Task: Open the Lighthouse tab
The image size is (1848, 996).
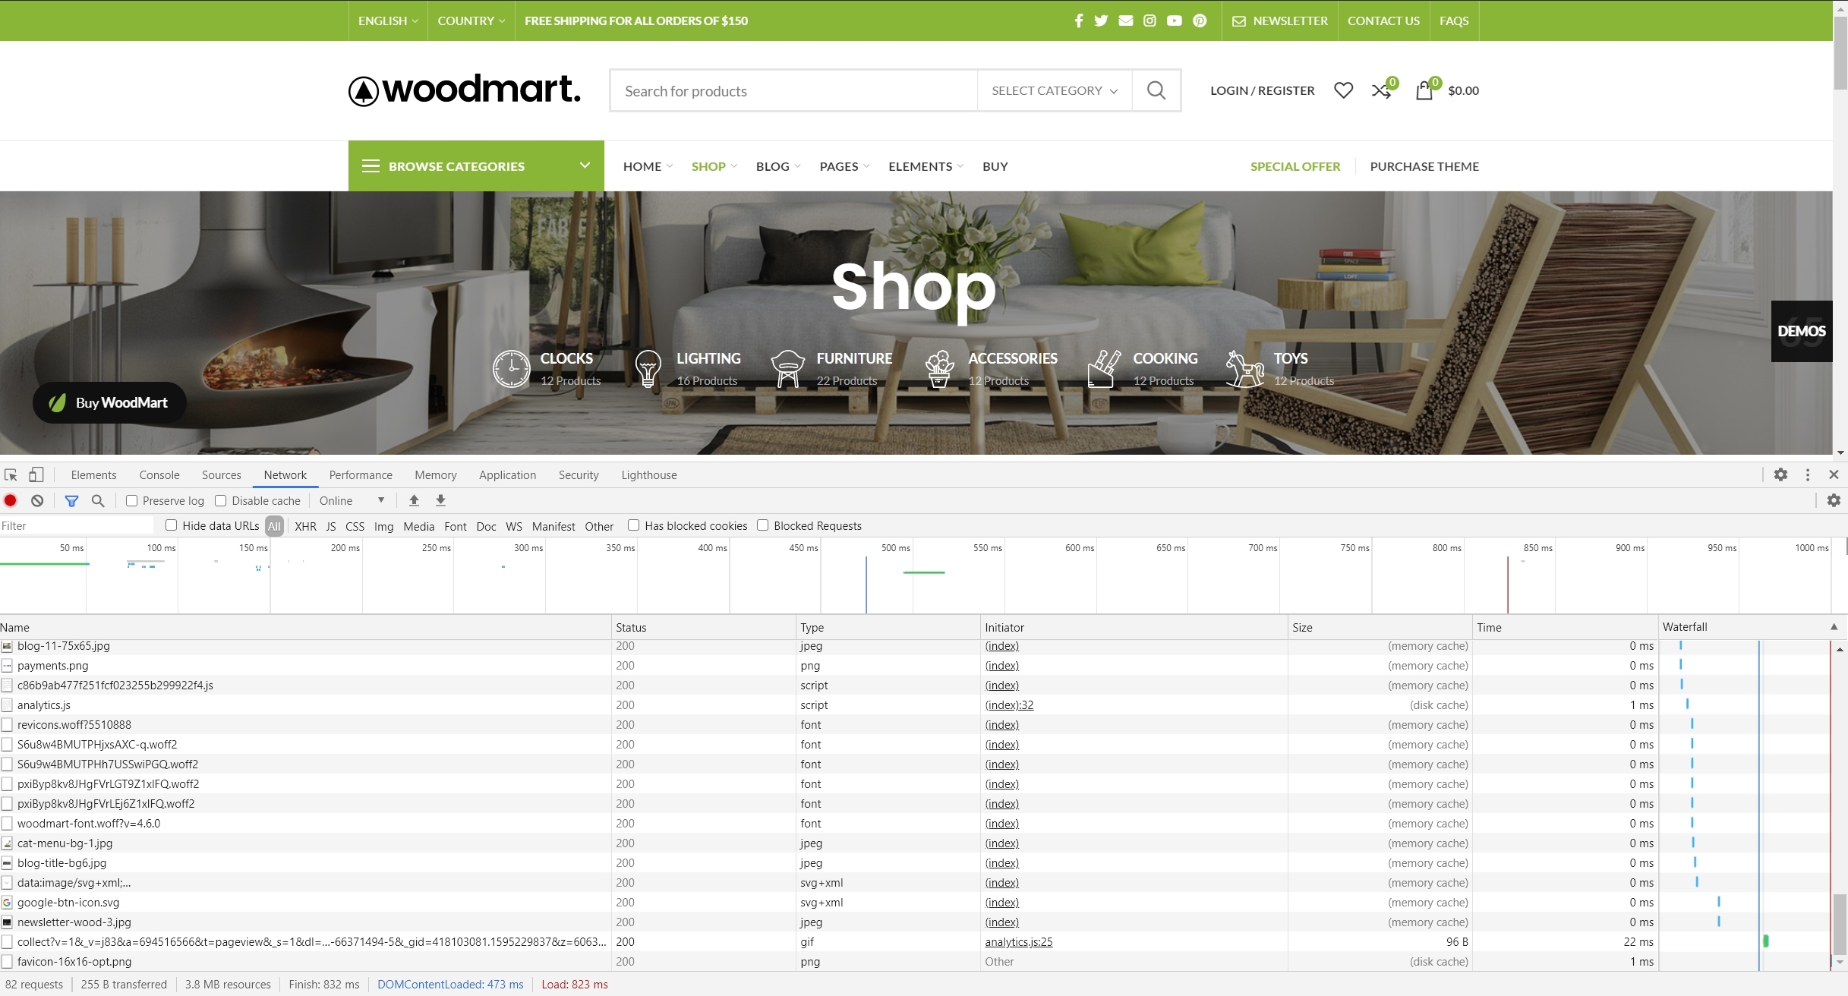Action: tap(648, 475)
